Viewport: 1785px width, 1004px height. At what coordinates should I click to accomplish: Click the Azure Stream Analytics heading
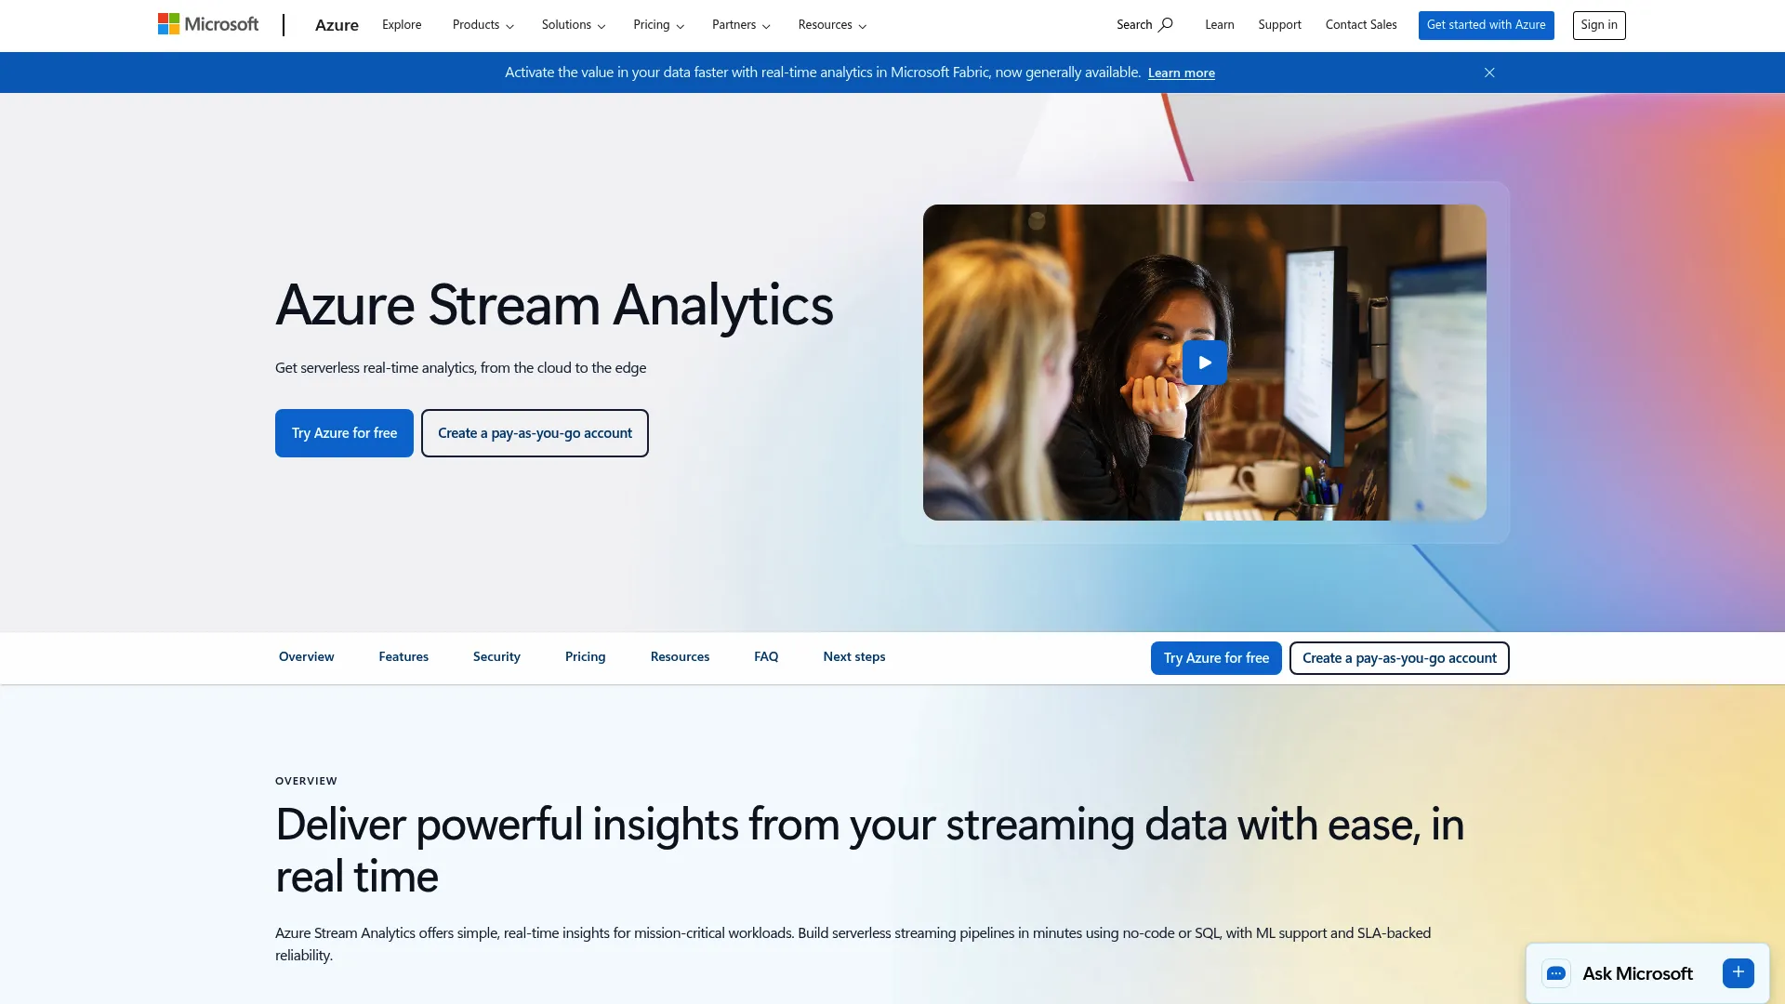point(554,304)
